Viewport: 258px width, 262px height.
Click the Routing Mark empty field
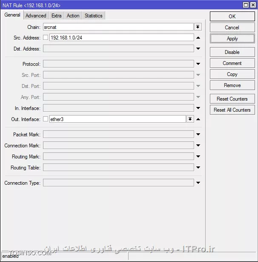(x=118, y=156)
